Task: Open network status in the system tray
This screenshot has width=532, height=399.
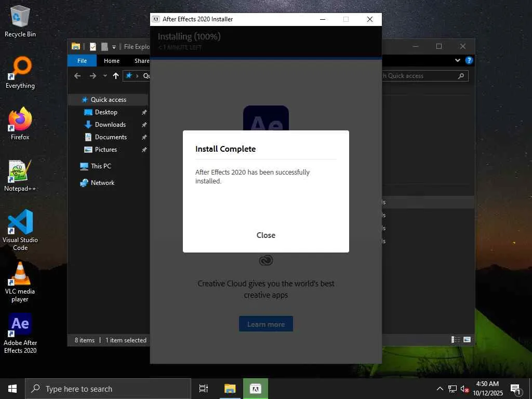Action: [453, 389]
